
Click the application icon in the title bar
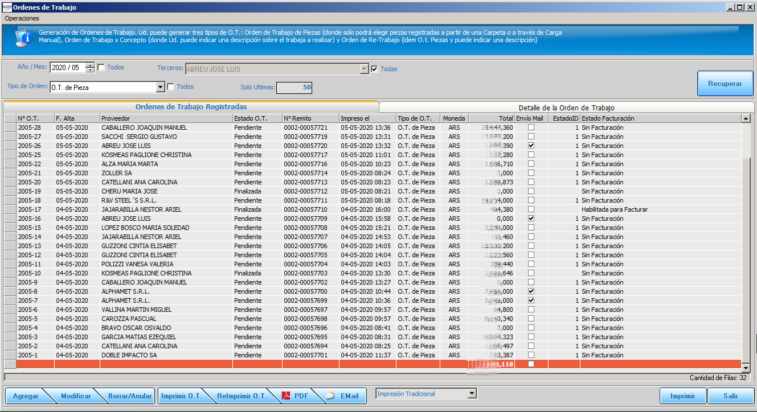6,7
